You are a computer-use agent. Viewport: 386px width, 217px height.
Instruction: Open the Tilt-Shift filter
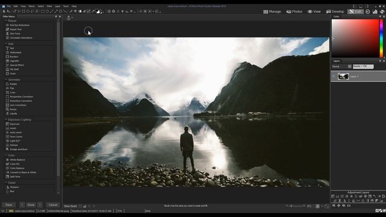coord(12,69)
